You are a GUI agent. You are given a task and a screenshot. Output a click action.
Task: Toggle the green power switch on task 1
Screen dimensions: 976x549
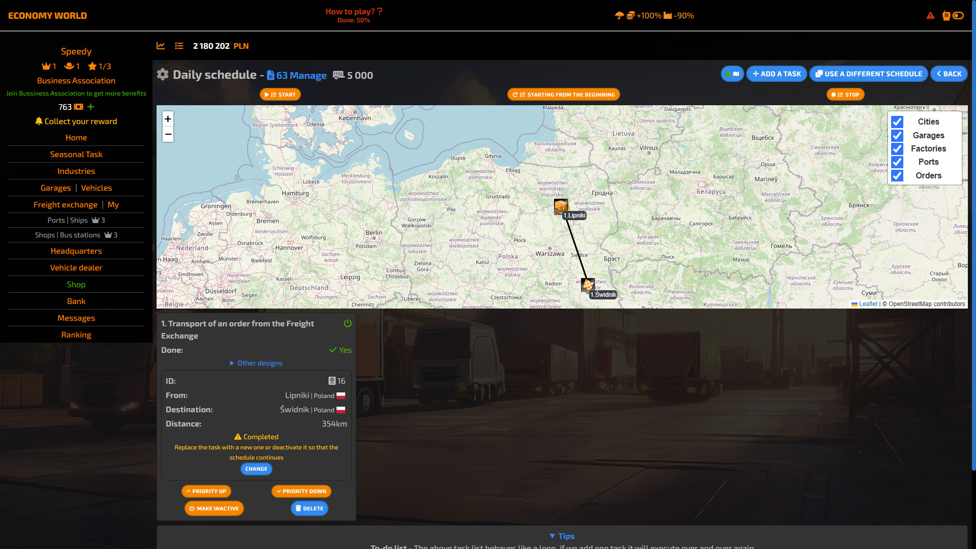348,323
